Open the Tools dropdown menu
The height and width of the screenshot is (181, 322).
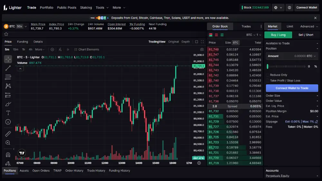[102, 8]
